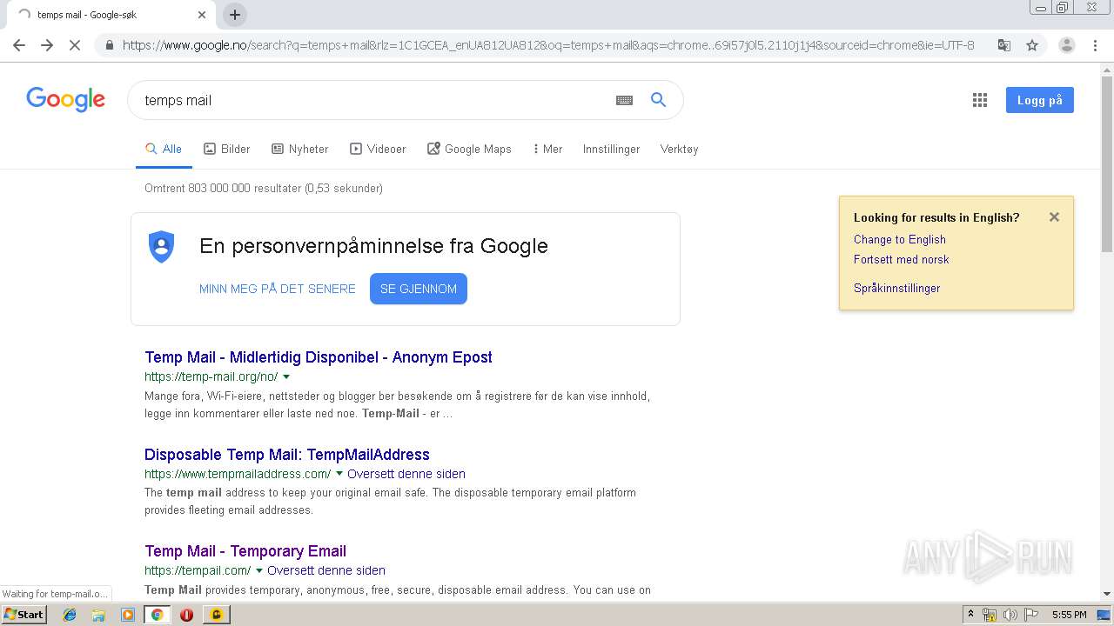
Task: Open the yellow taskbar application icon
Action: [x=216, y=615]
